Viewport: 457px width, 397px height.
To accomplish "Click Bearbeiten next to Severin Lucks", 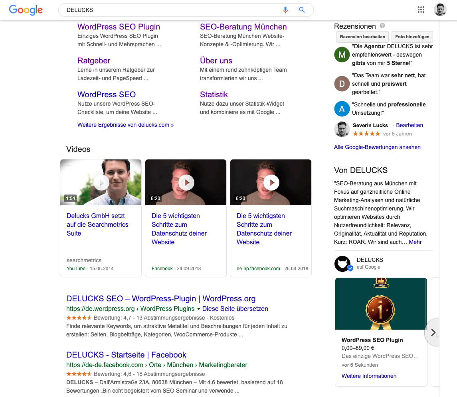I will click(x=410, y=125).
